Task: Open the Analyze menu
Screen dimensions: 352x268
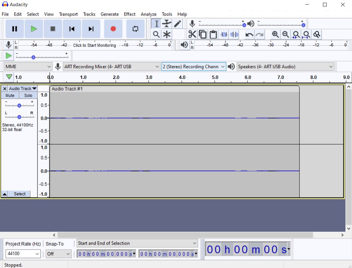Action: point(148,14)
